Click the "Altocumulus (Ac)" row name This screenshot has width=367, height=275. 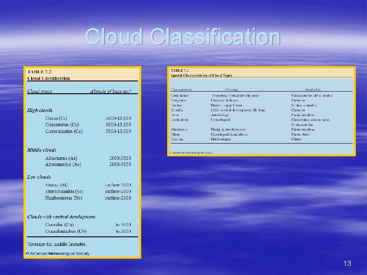tap(63, 164)
